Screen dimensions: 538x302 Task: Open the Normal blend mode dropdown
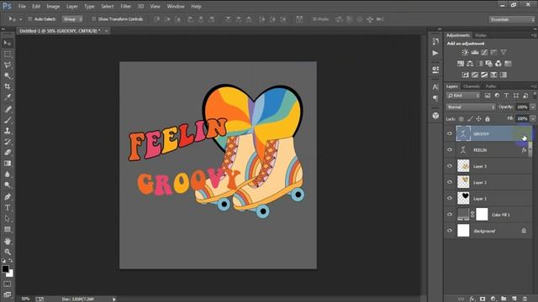(x=471, y=107)
